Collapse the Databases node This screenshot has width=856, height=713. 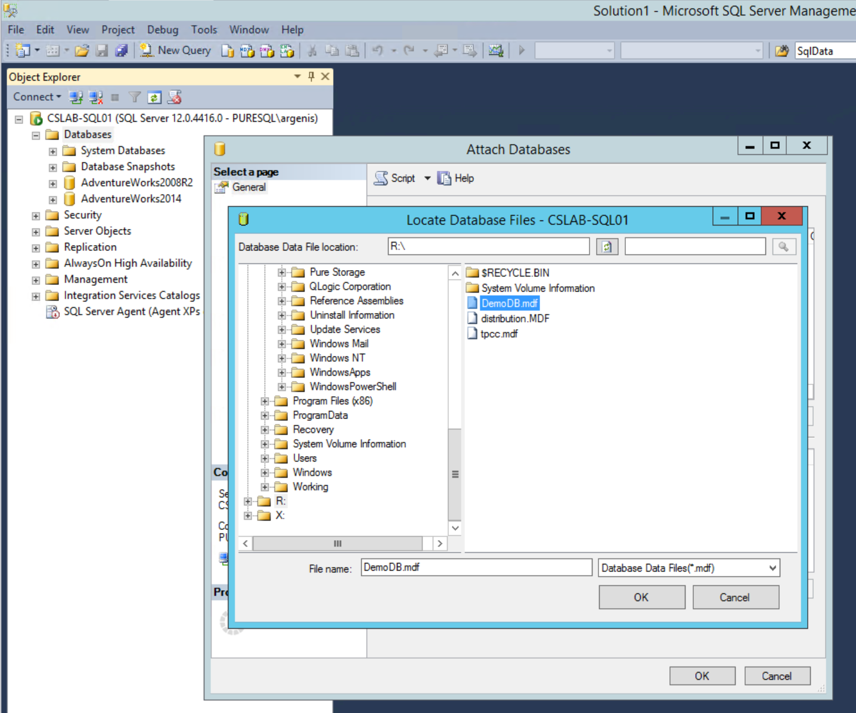(36, 135)
